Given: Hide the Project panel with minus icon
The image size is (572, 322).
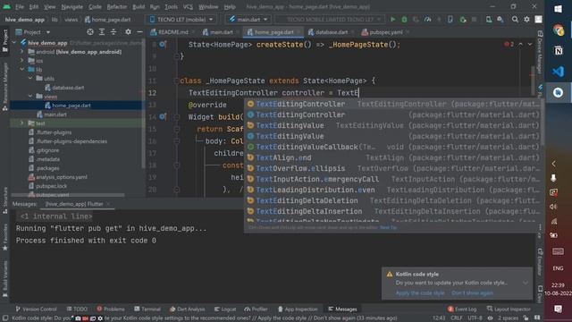Looking at the screenshot, I should pos(139,32).
